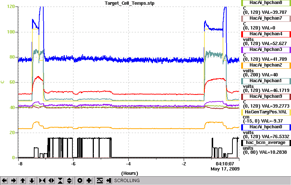Pan the plot right with the right arrow
Screen dimensions: 291x185
(x=13, y=181)
